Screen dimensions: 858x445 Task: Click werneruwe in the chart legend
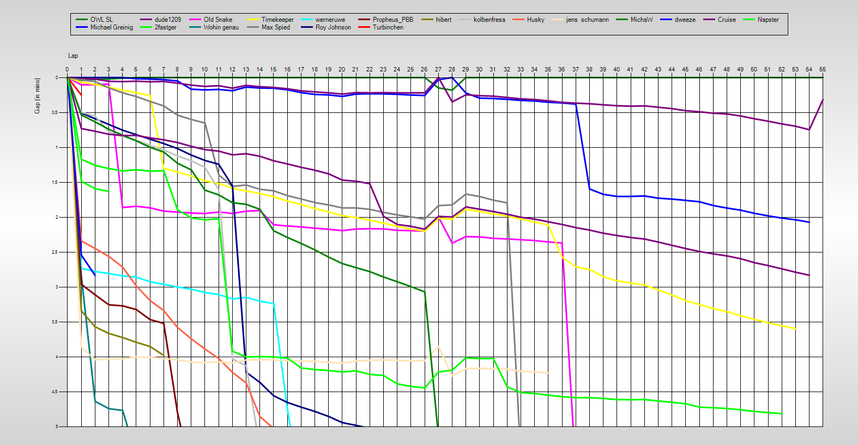tap(330, 20)
